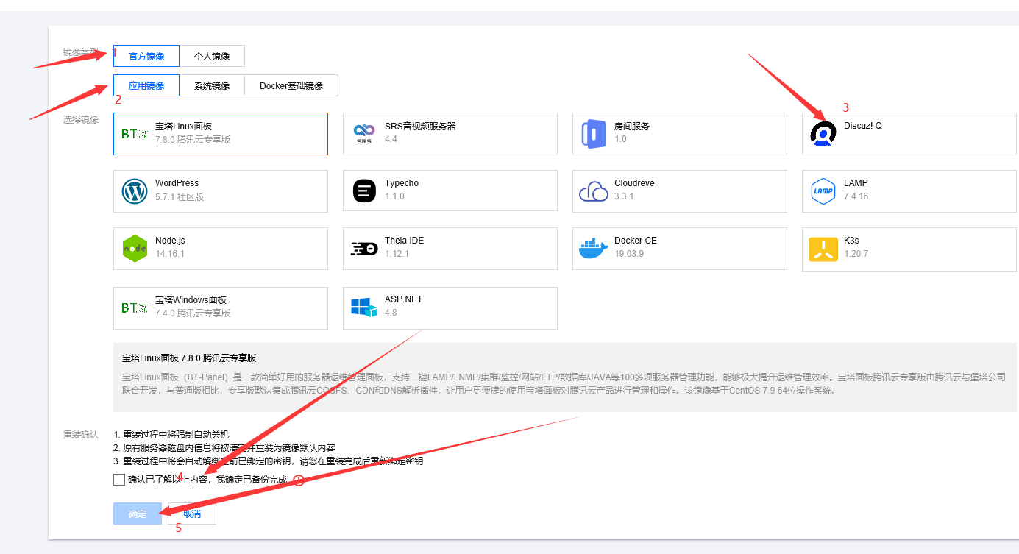Click the Discuz! Q logo icon
The height and width of the screenshot is (554, 1019).
click(823, 134)
